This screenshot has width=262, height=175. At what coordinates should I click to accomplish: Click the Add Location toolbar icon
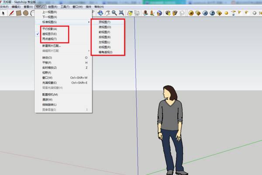(x=130, y=13)
